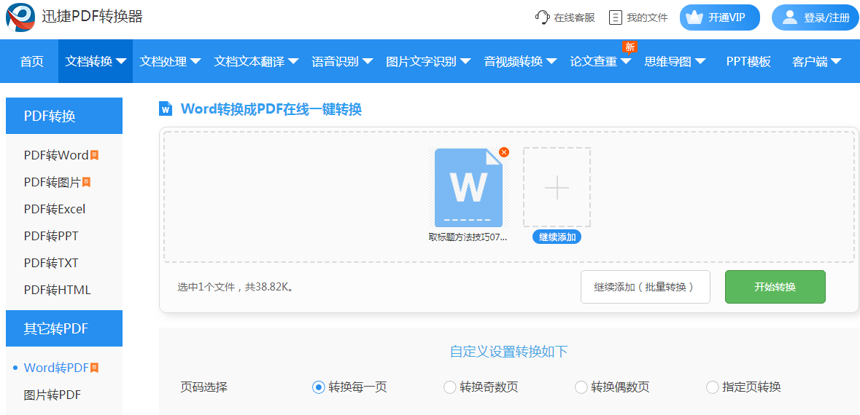Go to the 首页 menu item

click(x=32, y=61)
